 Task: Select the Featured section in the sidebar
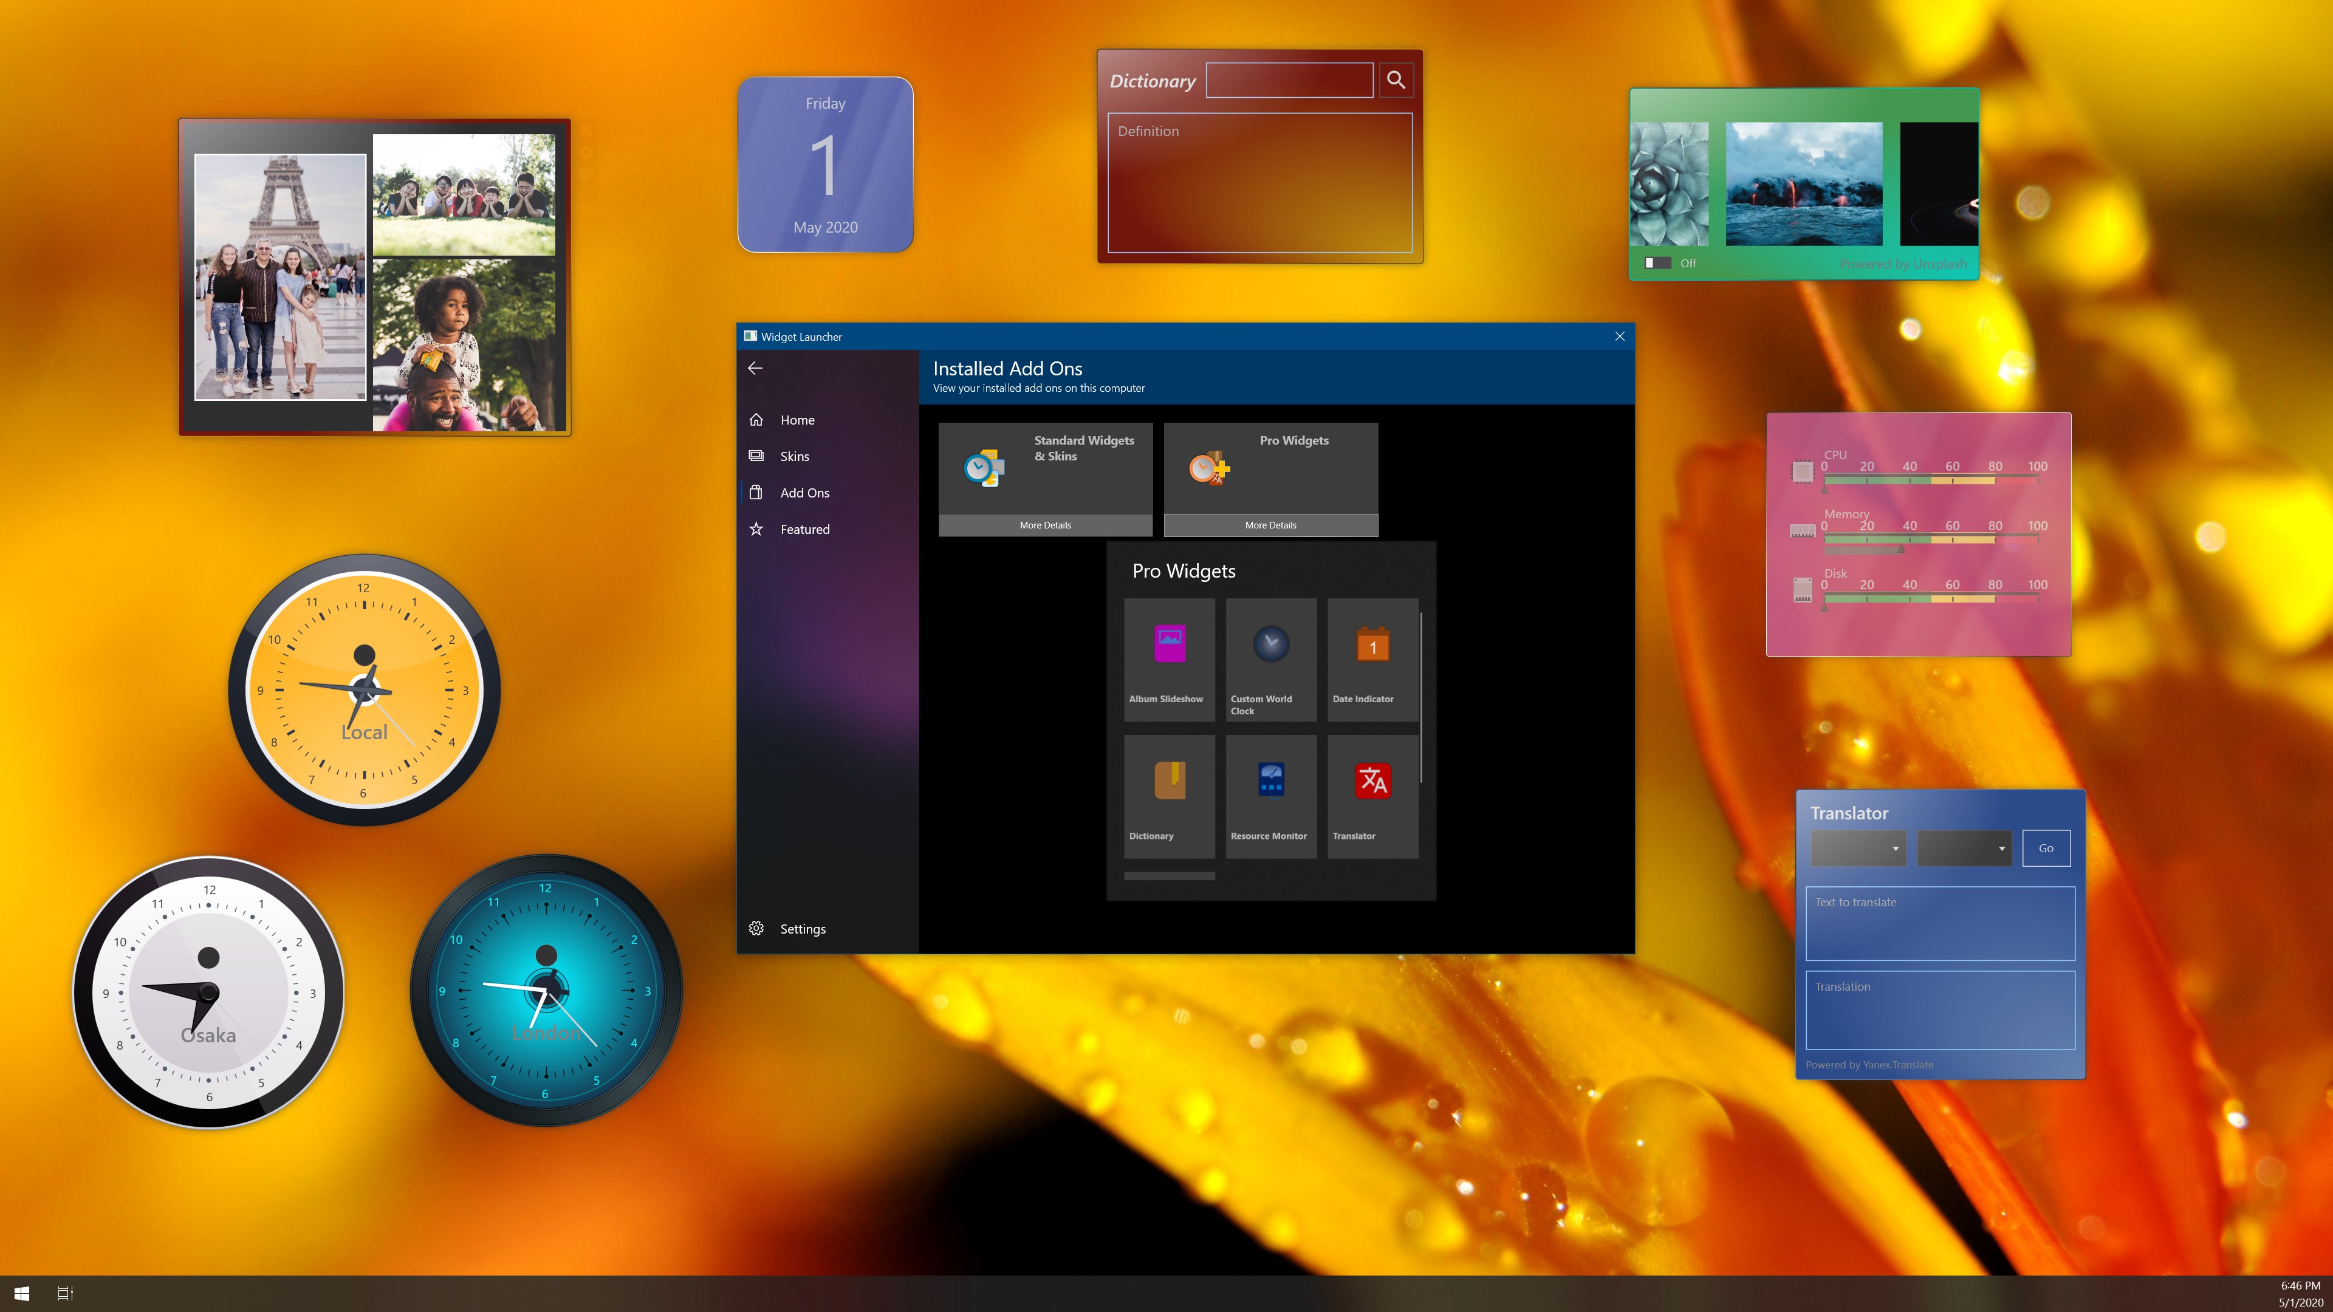click(x=805, y=529)
